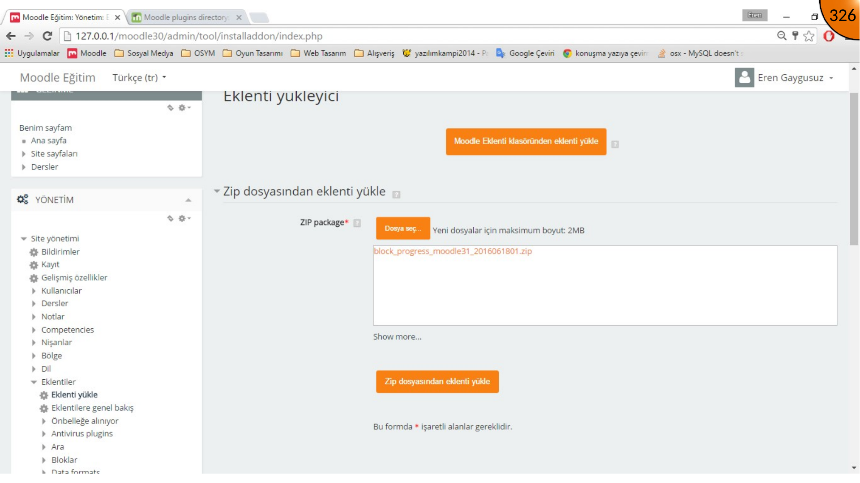The width and height of the screenshot is (860, 483).
Task: Close the Moodle plugins directory tab
Action: tap(239, 17)
